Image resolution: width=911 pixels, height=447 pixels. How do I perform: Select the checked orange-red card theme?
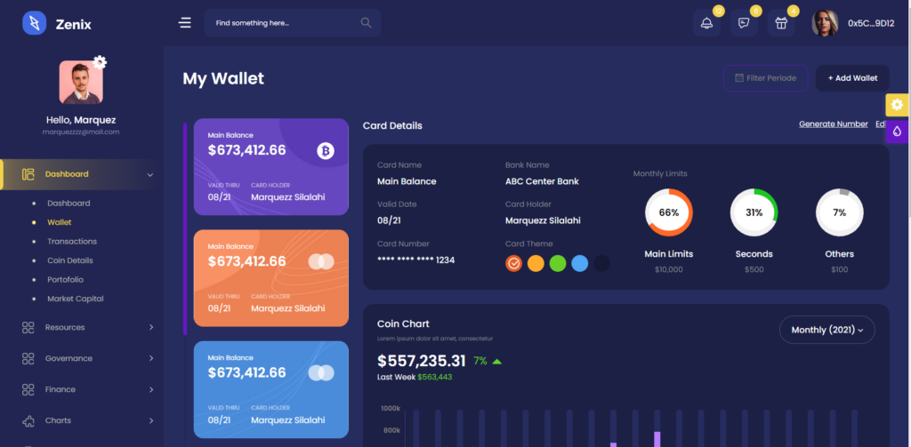(x=513, y=264)
